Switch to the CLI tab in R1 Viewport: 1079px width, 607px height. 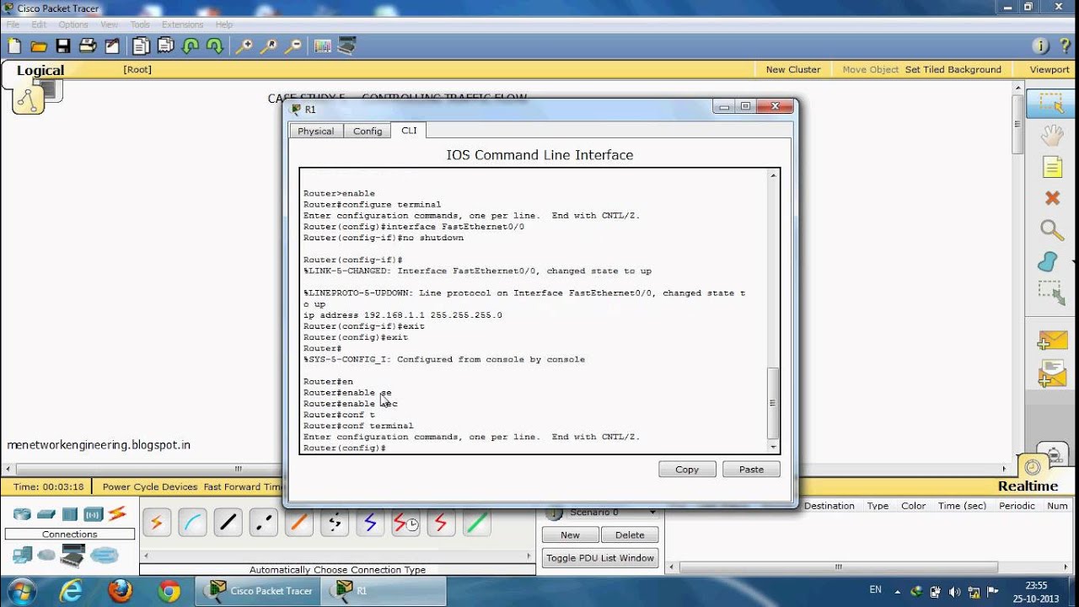409,130
